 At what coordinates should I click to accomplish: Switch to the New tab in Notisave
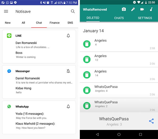(x=8, y=23)
